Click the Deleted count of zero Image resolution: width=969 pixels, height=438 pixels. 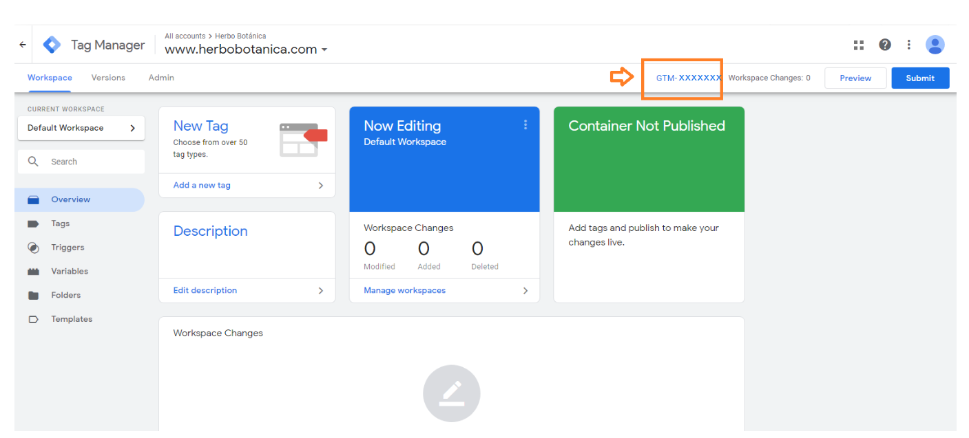(477, 249)
